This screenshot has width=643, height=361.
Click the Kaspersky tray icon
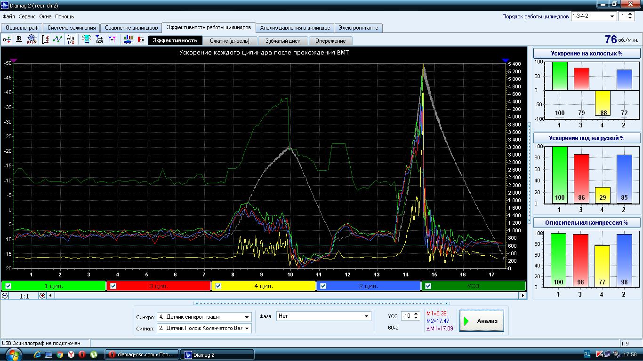[x=599, y=354]
